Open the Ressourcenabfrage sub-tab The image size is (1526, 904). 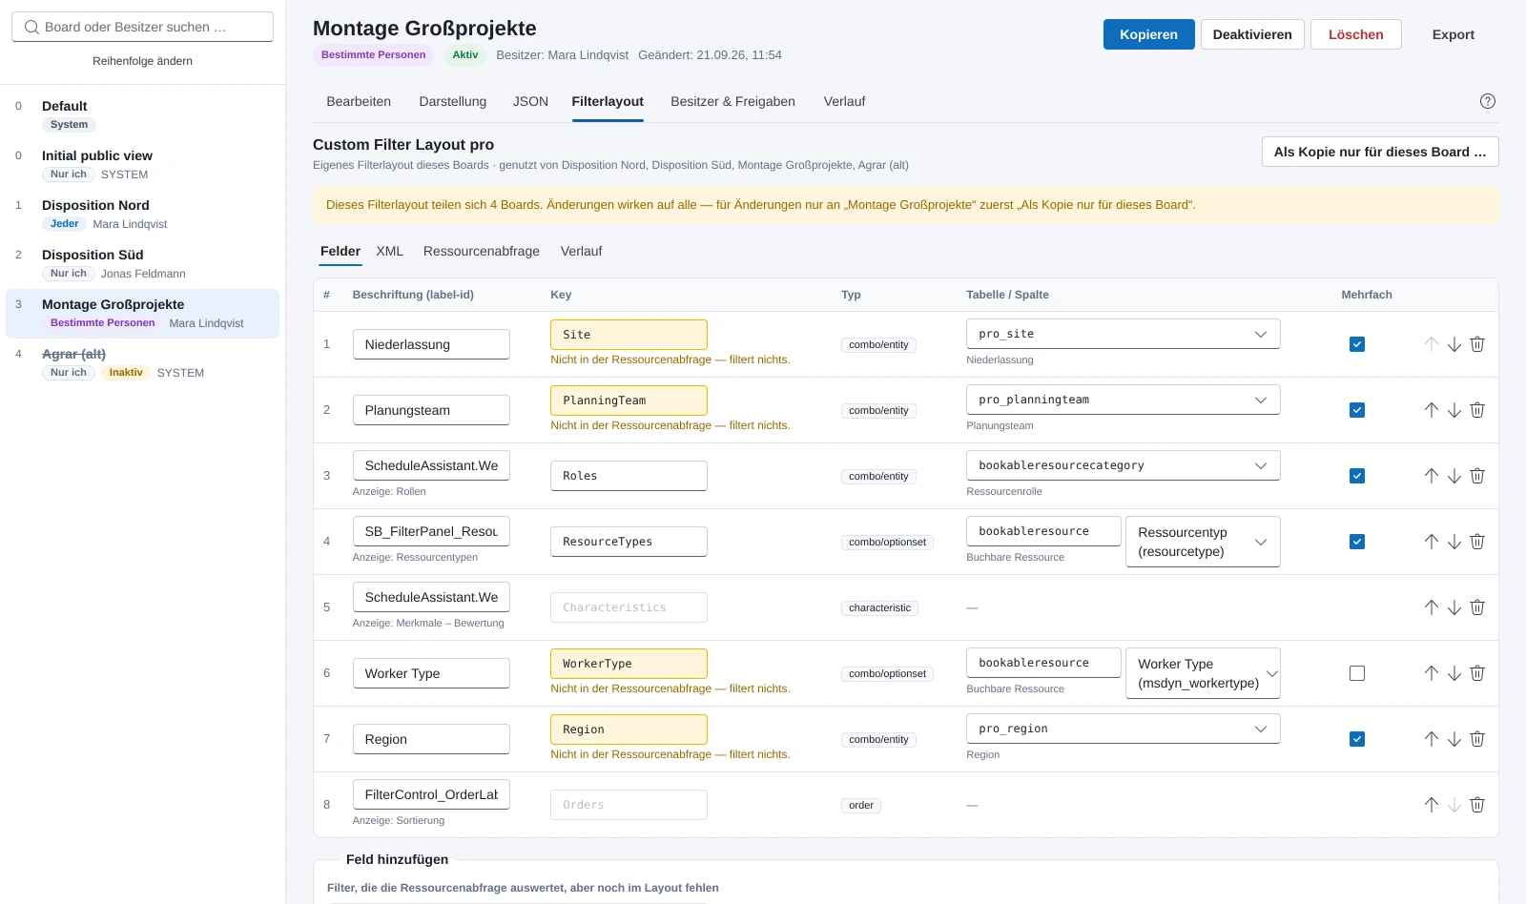(482, 251)
